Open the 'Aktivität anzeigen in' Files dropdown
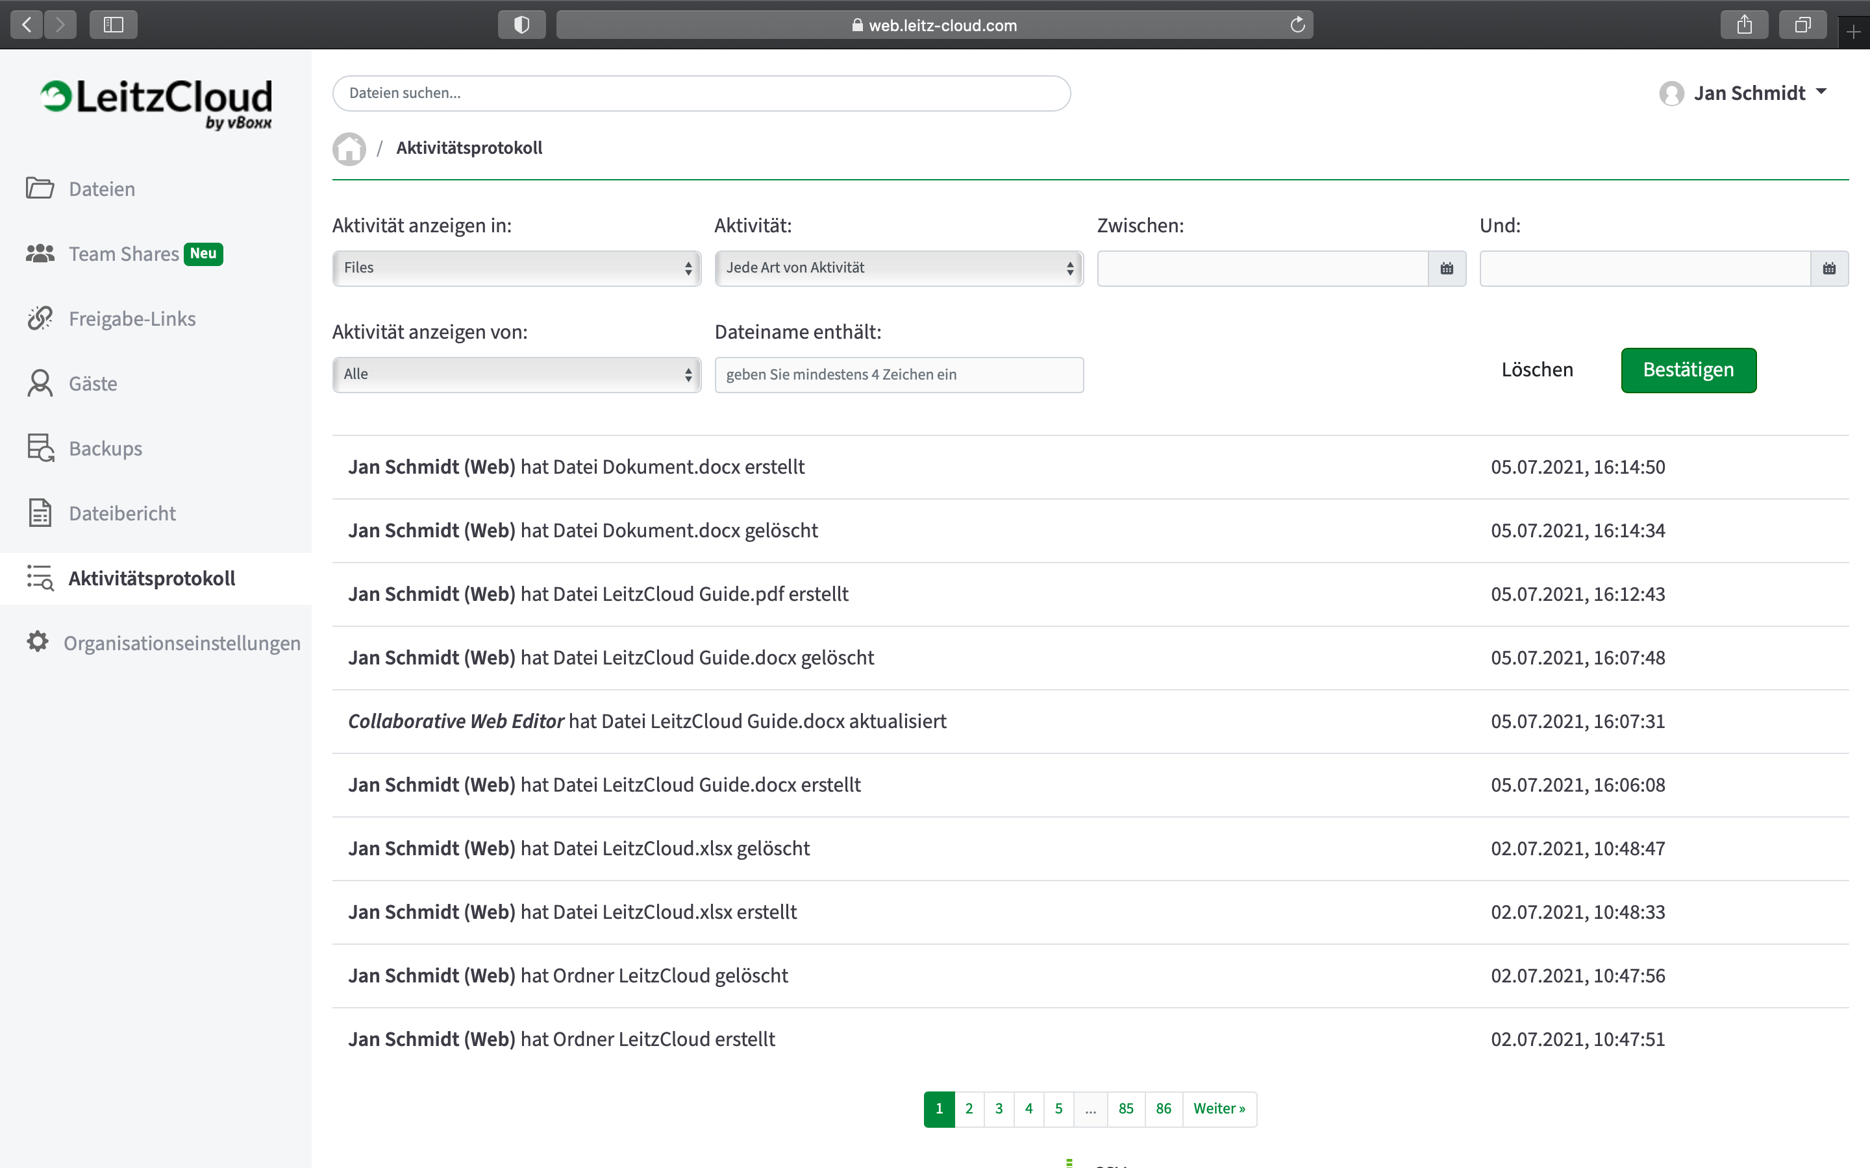1870x1168 pixels. point(516,268)
